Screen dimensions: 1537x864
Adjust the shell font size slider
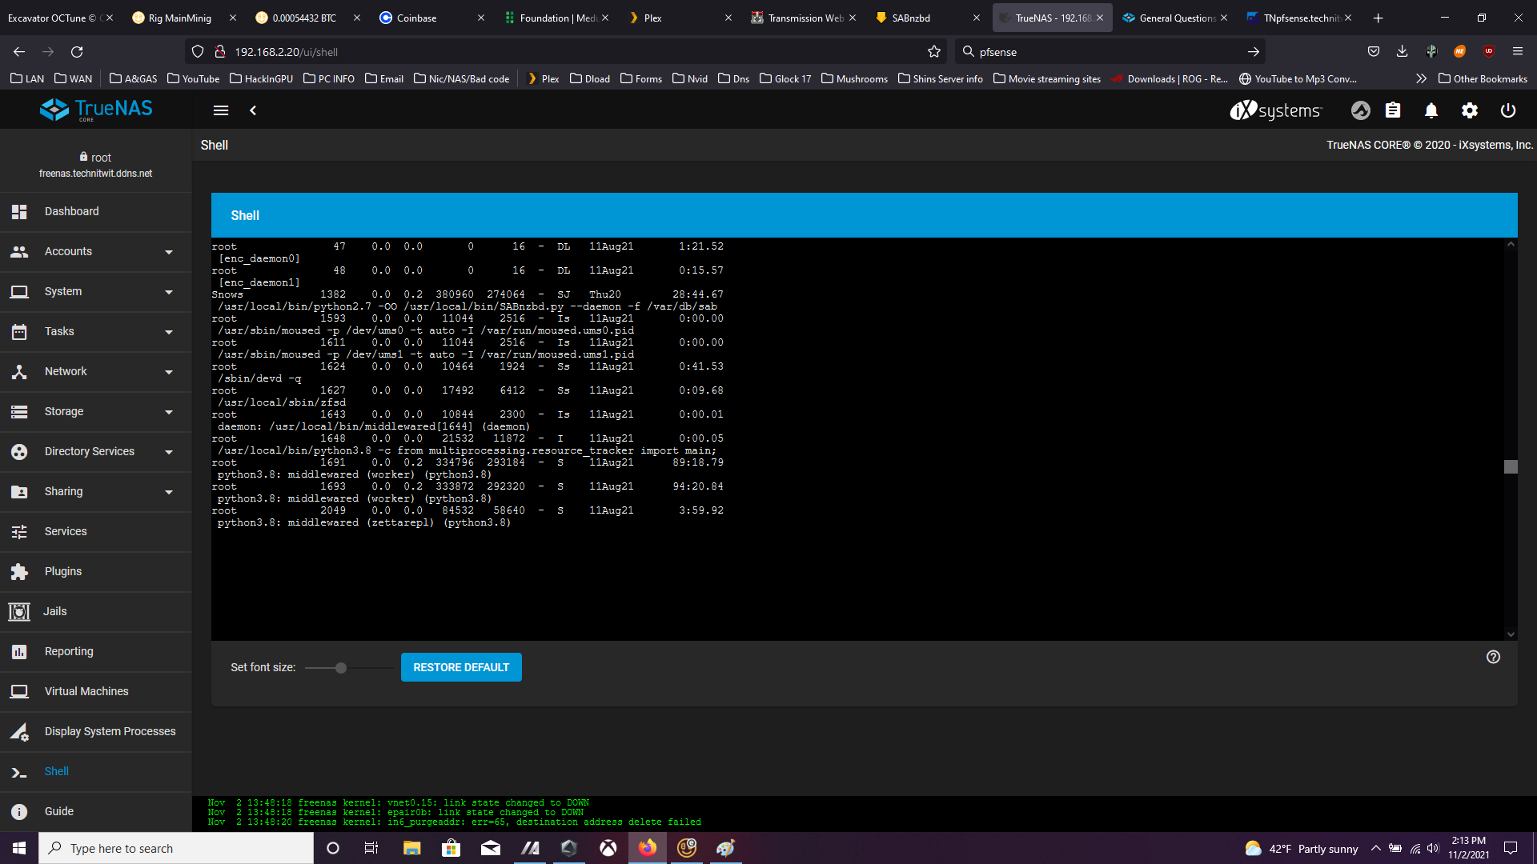(x=341, y=667)
